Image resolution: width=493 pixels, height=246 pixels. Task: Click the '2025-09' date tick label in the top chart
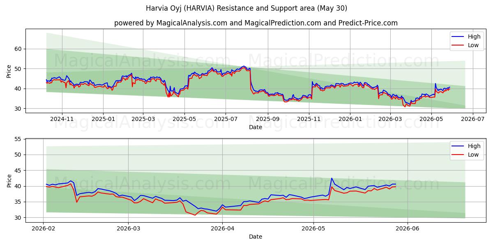268,119
